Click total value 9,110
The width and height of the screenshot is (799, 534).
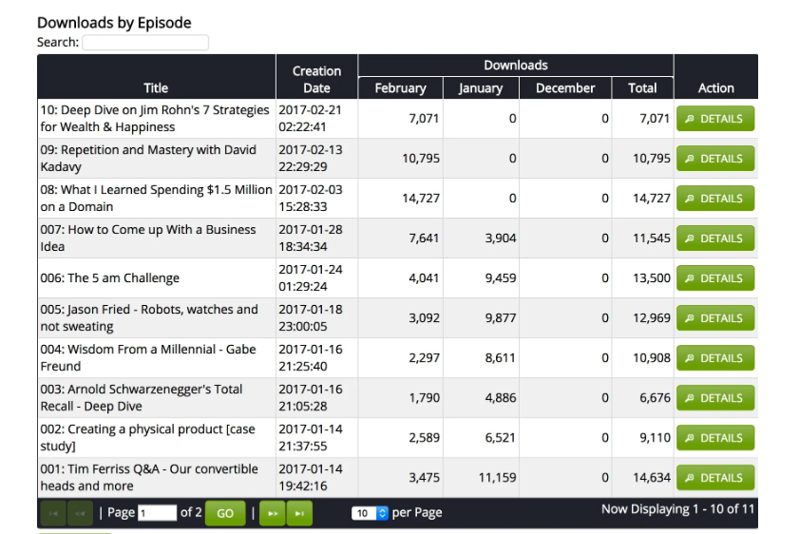tap(656, 438)
